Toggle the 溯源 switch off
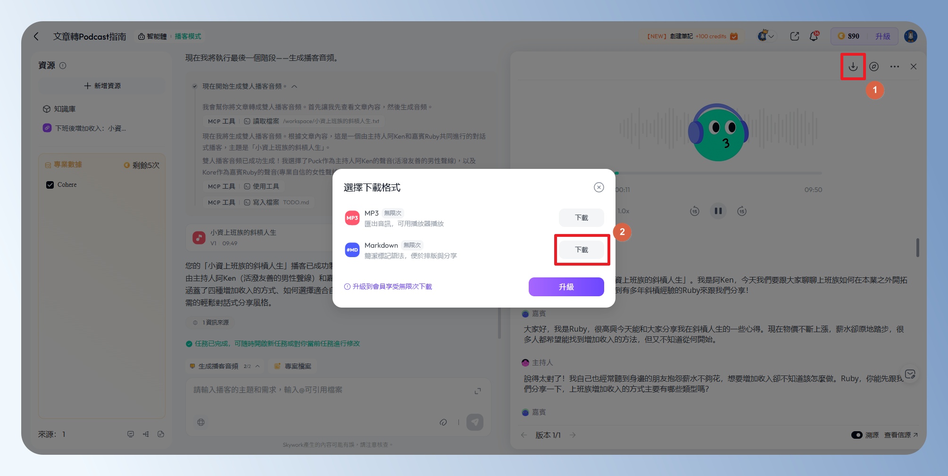The height and width of the screenshot is (476, 948). coord(857,435)
